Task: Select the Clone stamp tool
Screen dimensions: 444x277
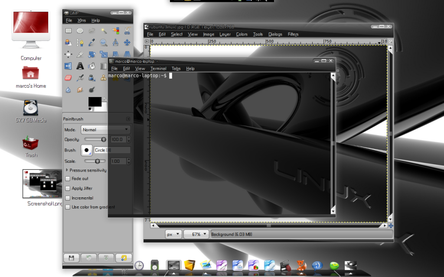Action: (x=104, y=78)
